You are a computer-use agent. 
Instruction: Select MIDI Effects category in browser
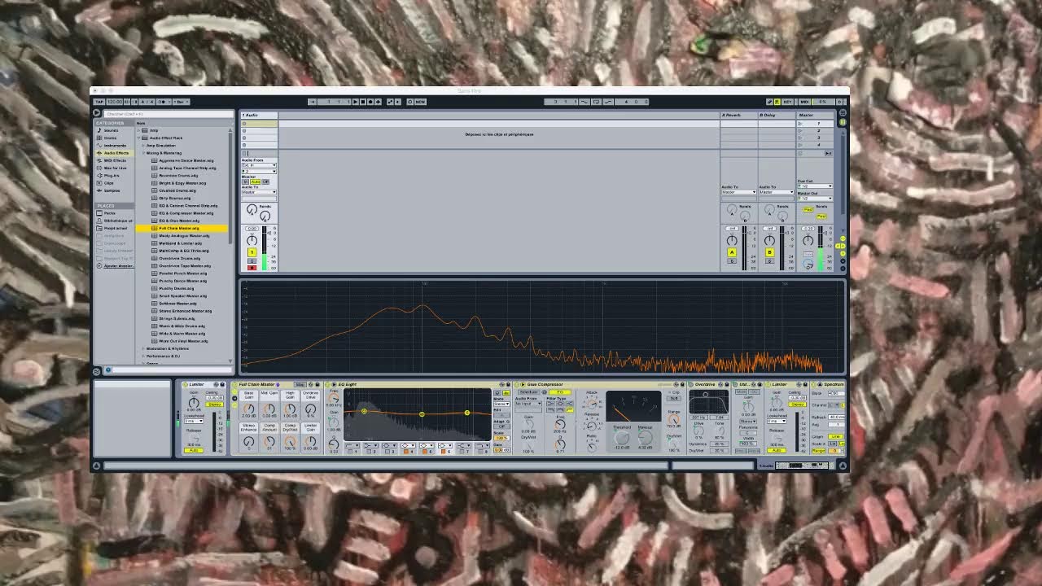tap(114, 160)
